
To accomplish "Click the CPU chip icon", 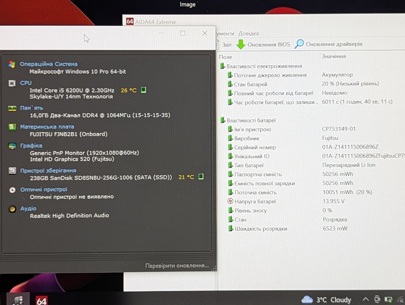I will click(x=12, y=83).
